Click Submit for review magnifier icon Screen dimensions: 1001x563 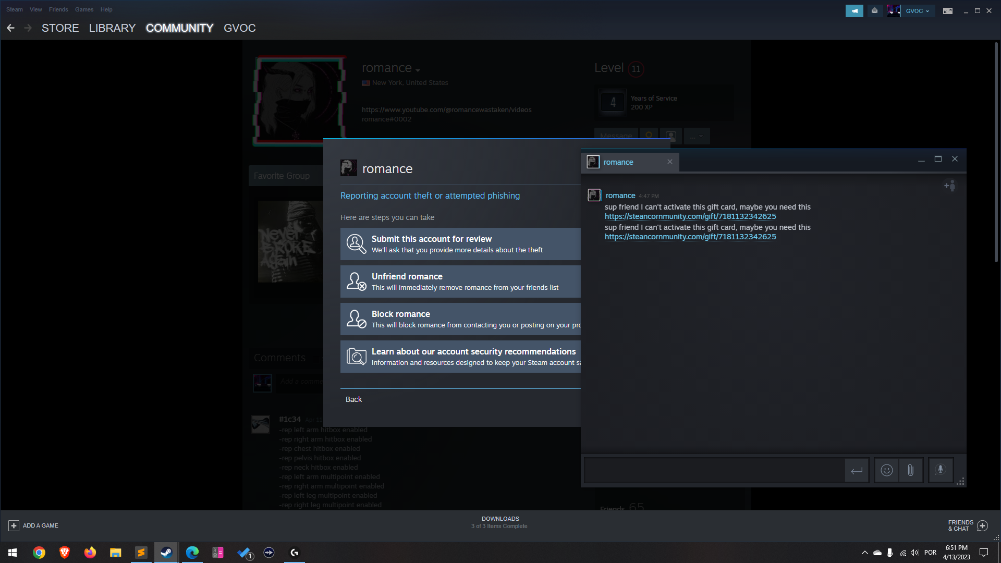pyautogui.click(x=357, y=244)
